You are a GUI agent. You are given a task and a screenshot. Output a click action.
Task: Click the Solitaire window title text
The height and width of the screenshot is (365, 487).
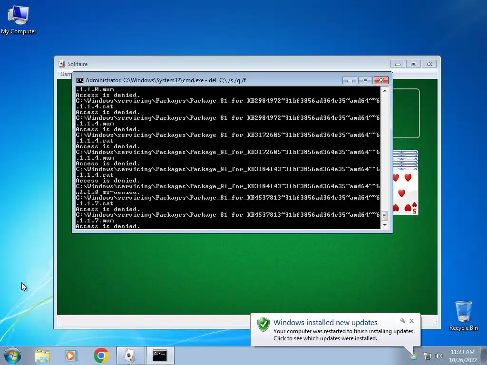click(78, 64)
